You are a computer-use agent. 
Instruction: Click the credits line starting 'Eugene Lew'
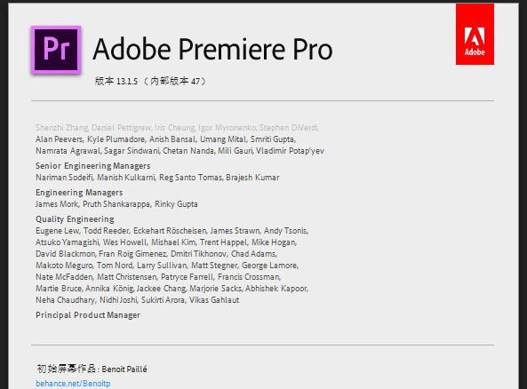pos(172,231)
